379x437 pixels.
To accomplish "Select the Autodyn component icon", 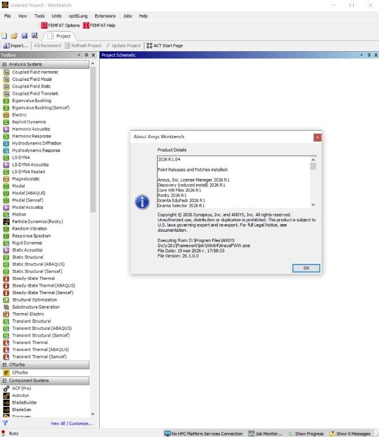I will 6,396.
